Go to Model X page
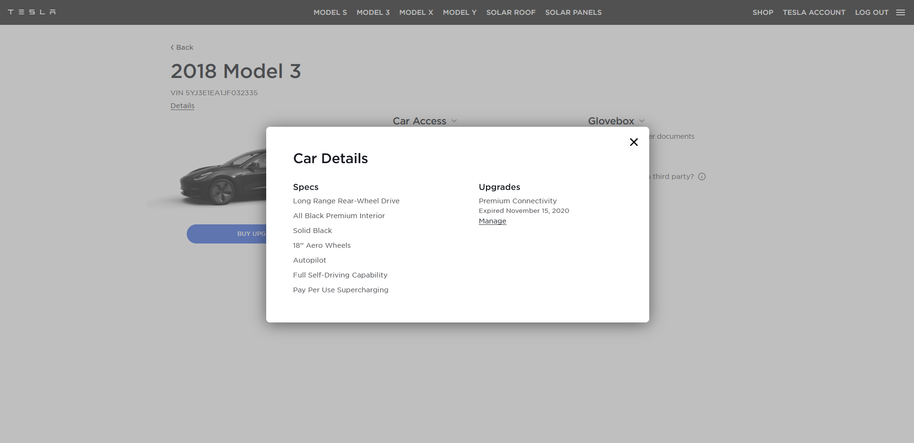 pyautogui.click(x=416, y=12)
